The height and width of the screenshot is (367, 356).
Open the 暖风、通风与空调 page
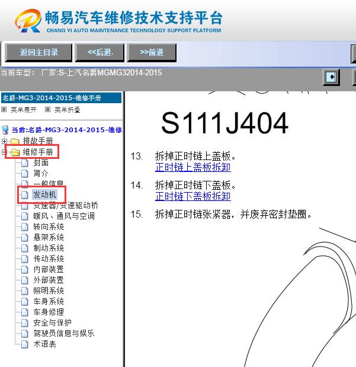64,216
